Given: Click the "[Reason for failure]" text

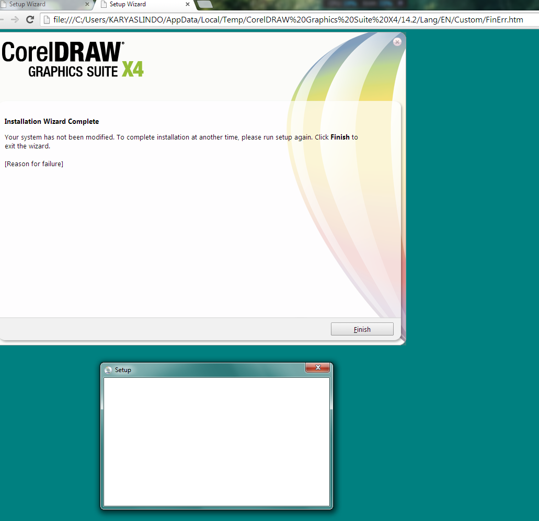Looking at the screenshot, I should click(34, 164).
